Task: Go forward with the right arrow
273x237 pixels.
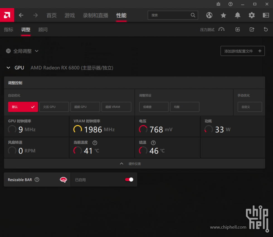Action: [x=35, y=15]
